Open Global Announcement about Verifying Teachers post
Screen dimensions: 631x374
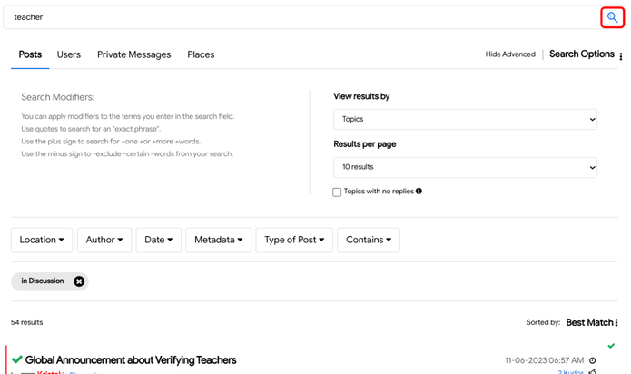click(131, 359)
